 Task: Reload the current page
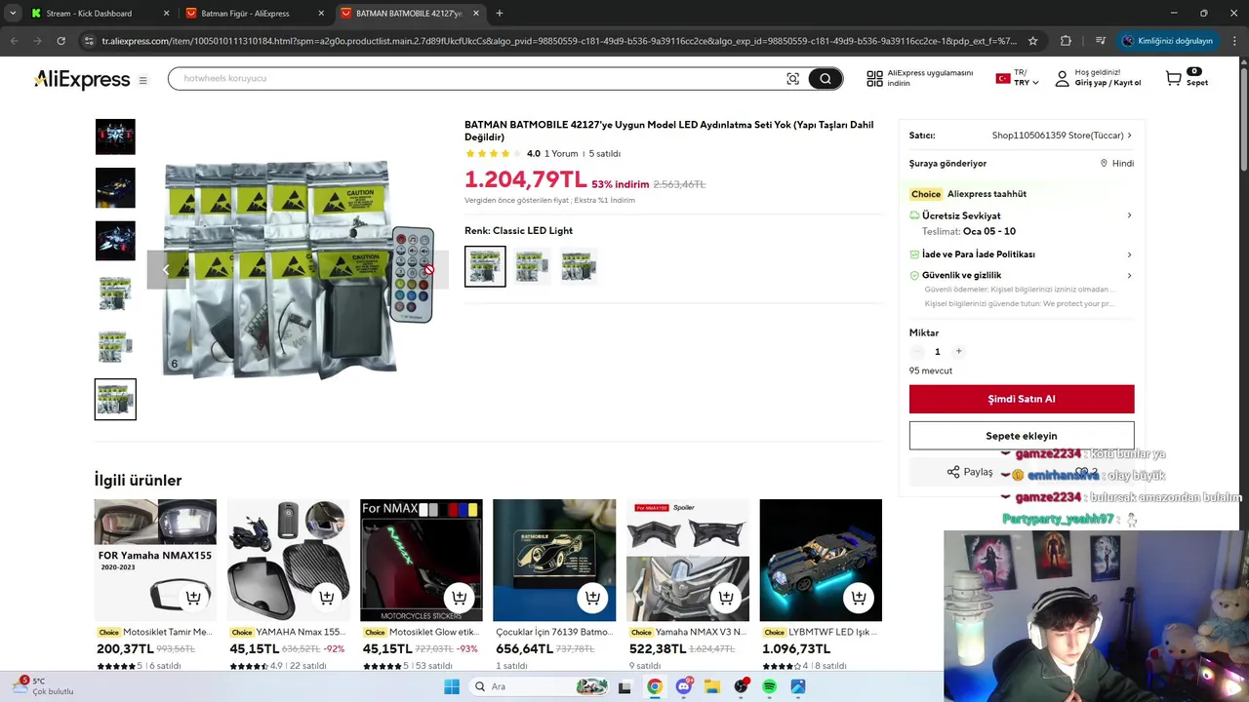pyautogui.click(x=60, y=41)
